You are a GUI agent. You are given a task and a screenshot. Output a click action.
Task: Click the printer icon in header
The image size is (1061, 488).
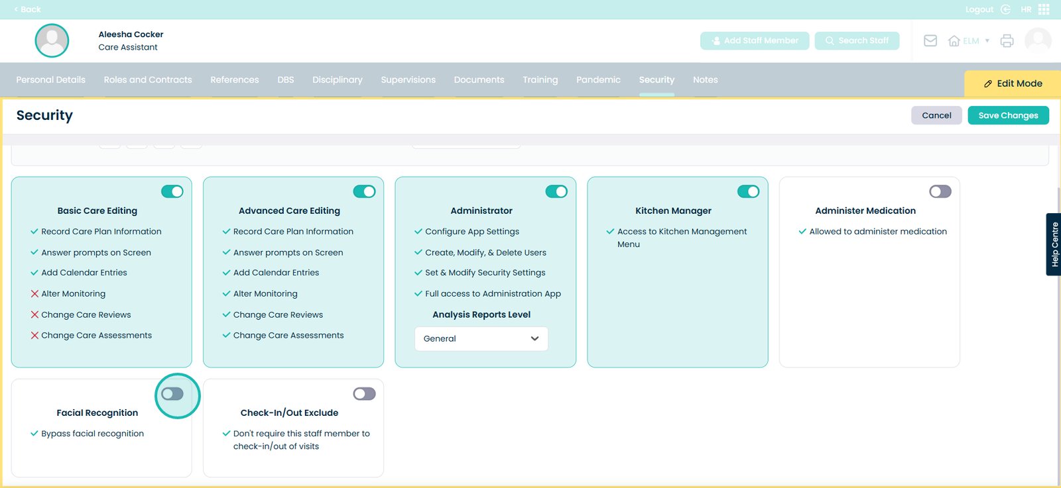(x=1007, y=41)
